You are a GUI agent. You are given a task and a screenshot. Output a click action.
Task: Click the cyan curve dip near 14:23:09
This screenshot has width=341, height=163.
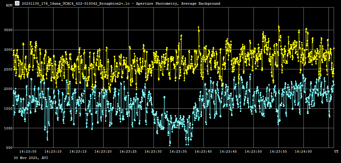pyautogui.click(x=47, y=140)
